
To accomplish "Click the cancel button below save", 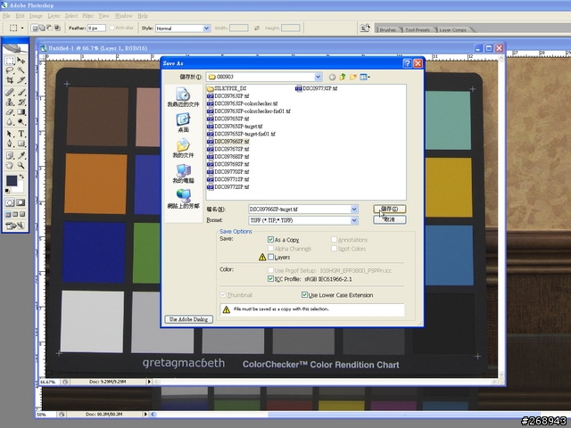I will pos(389,219).
